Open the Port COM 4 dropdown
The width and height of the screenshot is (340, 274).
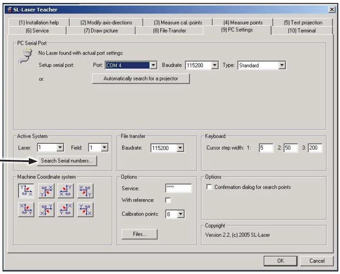[154, 65]
